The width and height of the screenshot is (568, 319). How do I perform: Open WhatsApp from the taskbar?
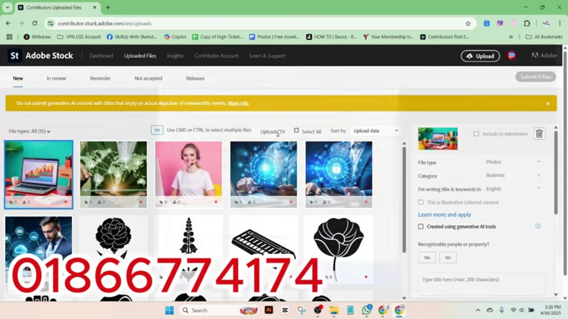[367, 310]
